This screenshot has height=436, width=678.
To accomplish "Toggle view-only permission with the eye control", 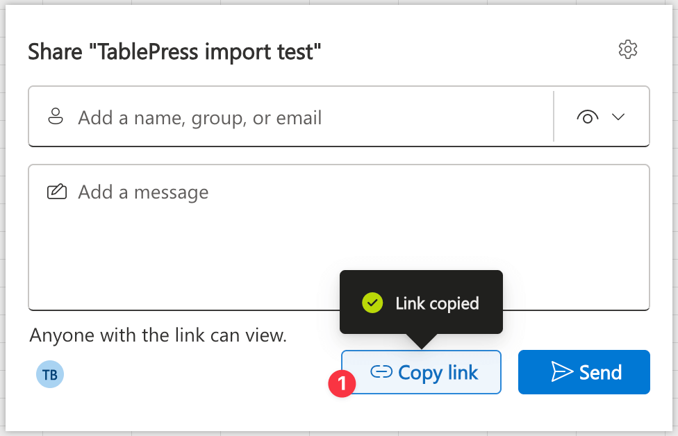I will pyautogui.click(x=588, y=117).
